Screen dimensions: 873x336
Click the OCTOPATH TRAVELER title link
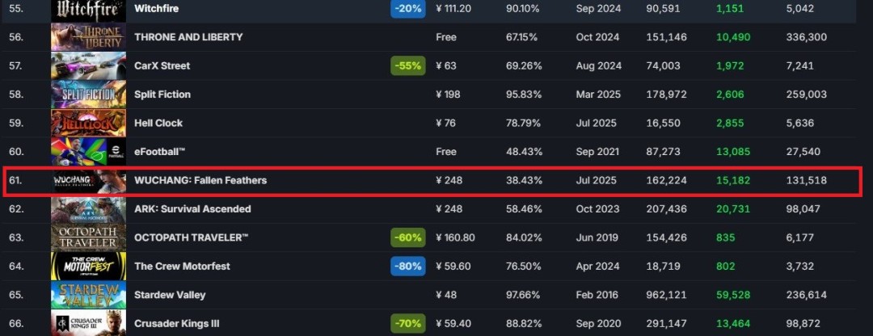pos(191,237)
